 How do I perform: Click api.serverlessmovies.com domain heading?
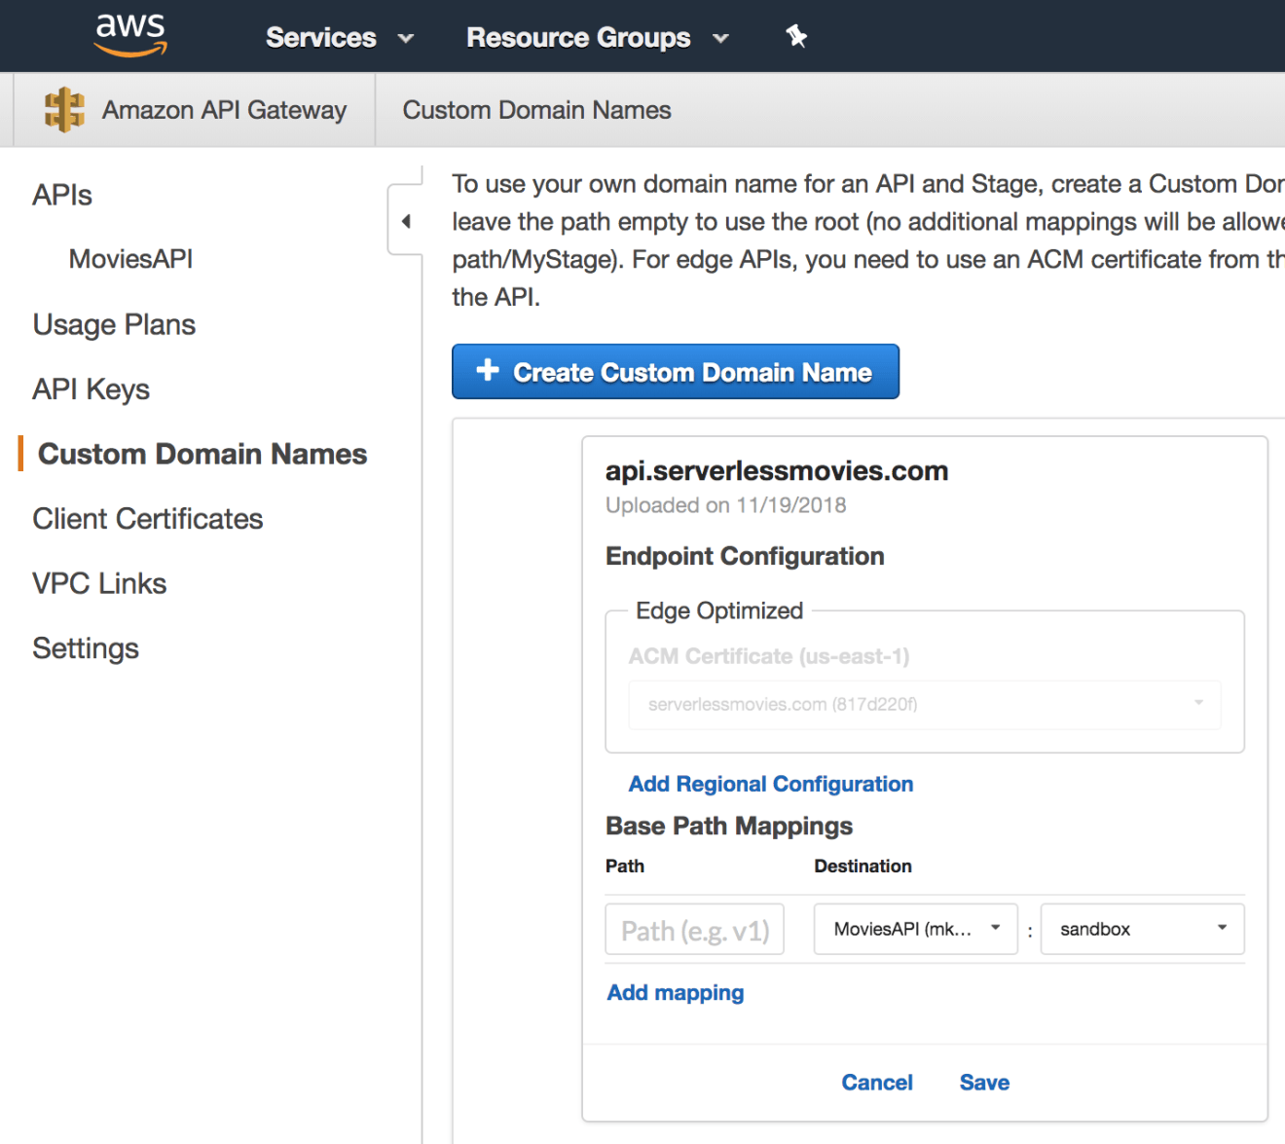tap(777, 471)
